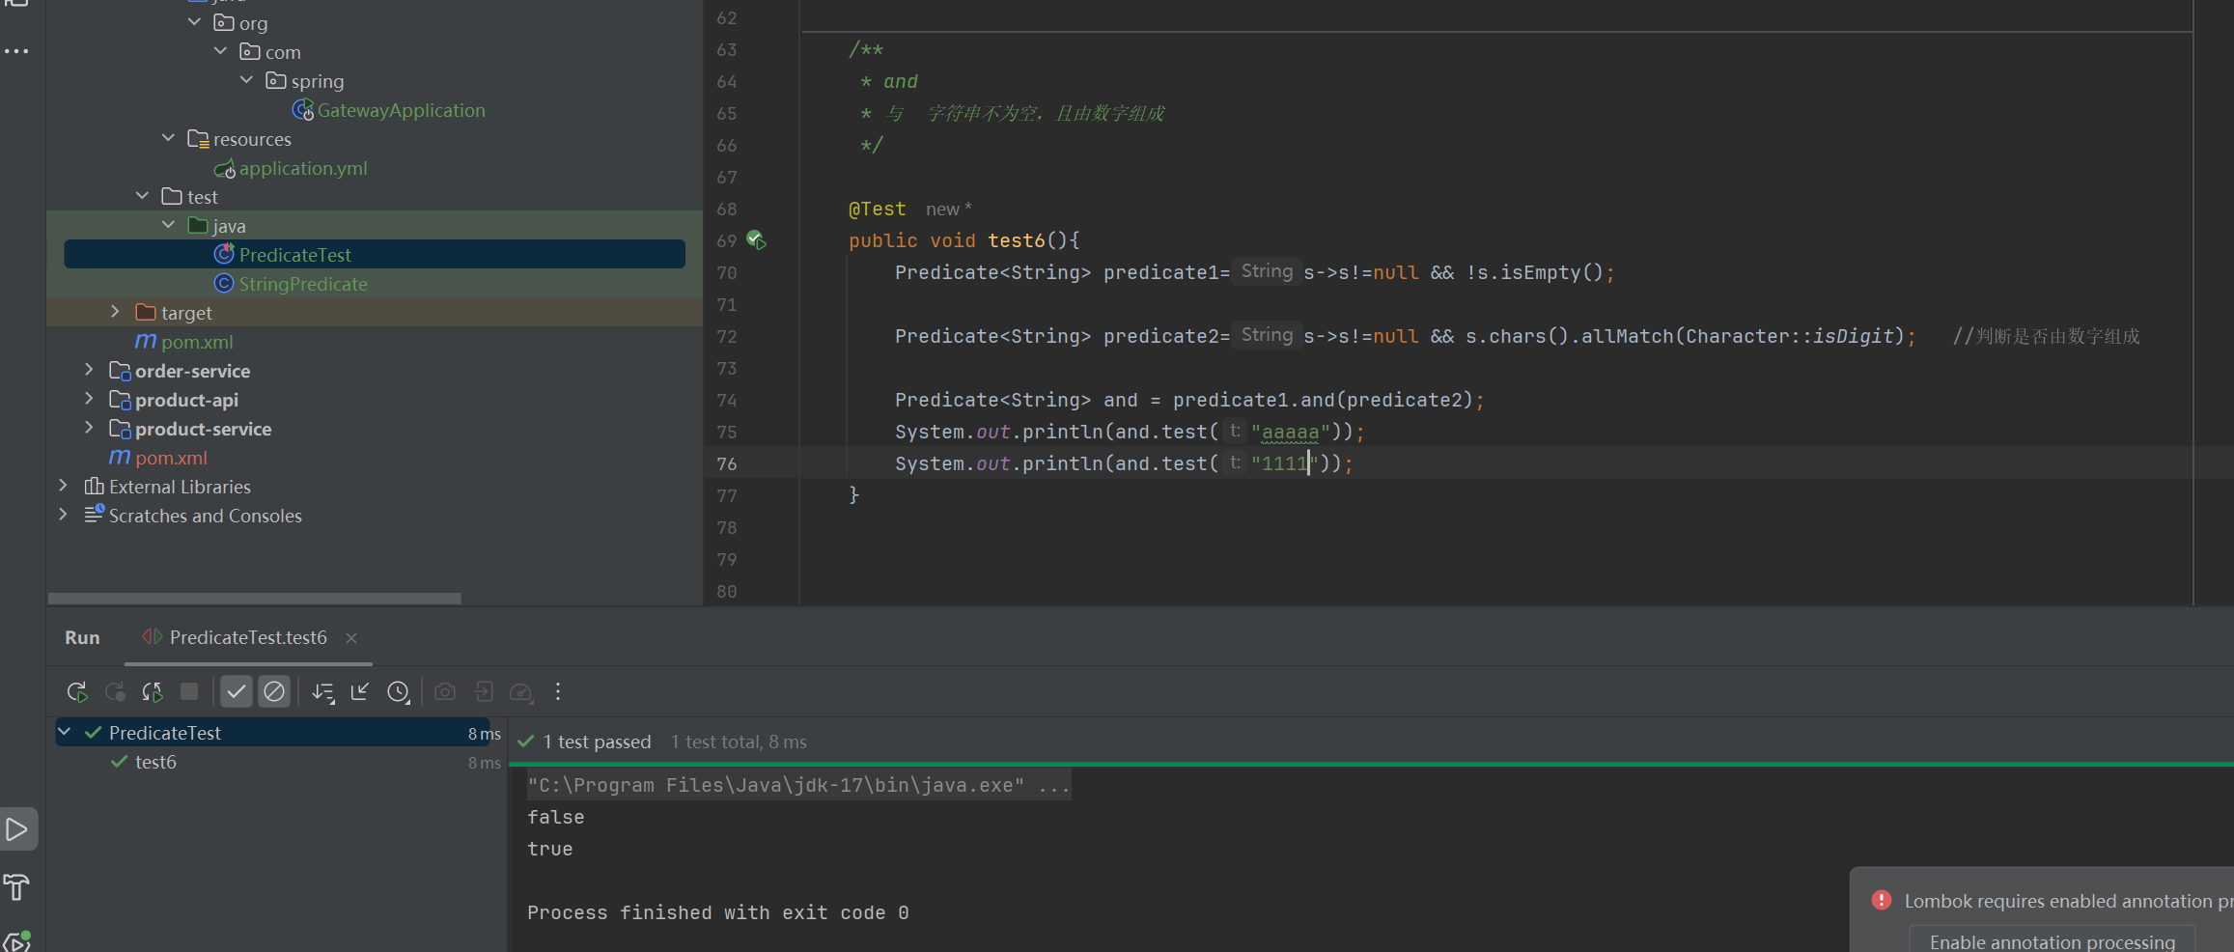Open the Build hammer sidebar icon
The width and height of the screenshot is (2234, 952).
pos(17,886)
